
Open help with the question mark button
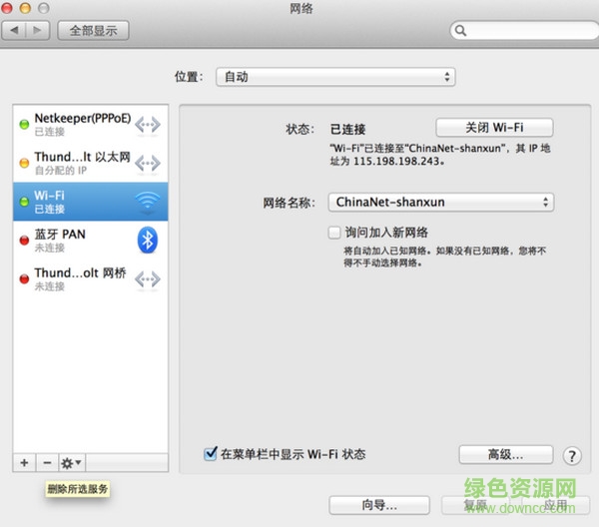click(572, 456)
